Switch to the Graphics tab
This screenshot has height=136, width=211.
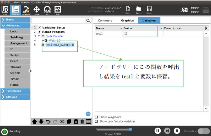click(x=127, y=21)
